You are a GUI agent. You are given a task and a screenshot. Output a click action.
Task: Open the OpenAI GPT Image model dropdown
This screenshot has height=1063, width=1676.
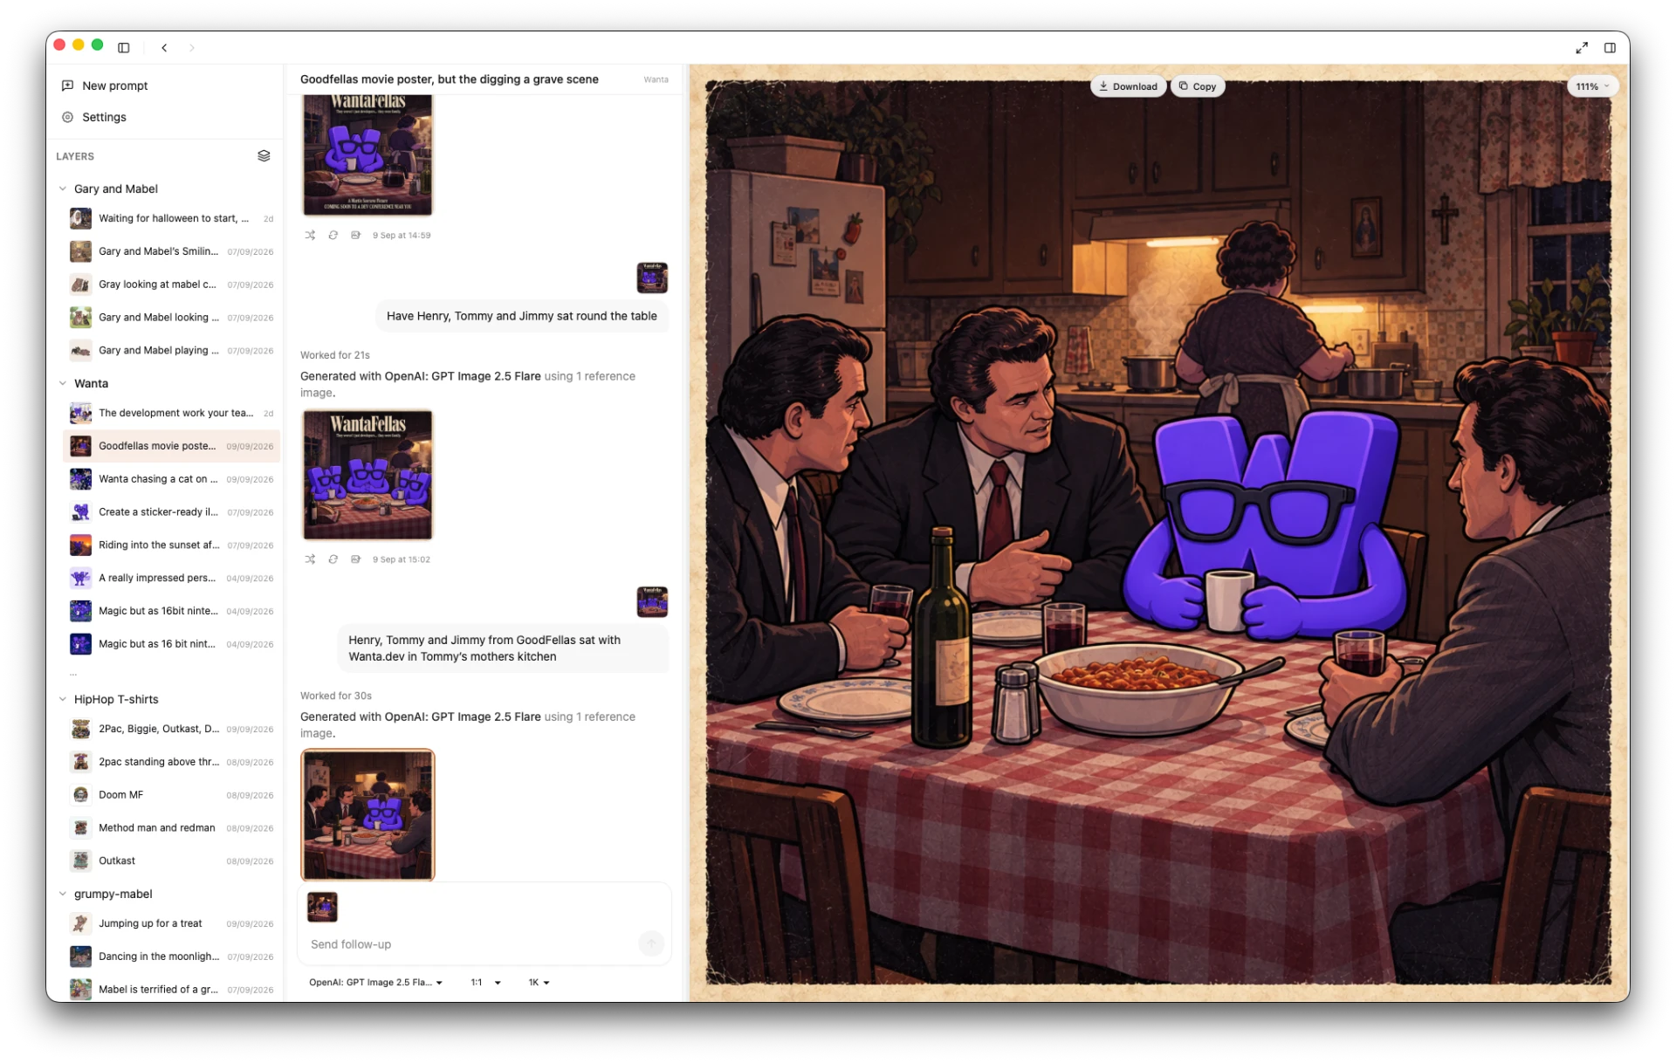375,983
